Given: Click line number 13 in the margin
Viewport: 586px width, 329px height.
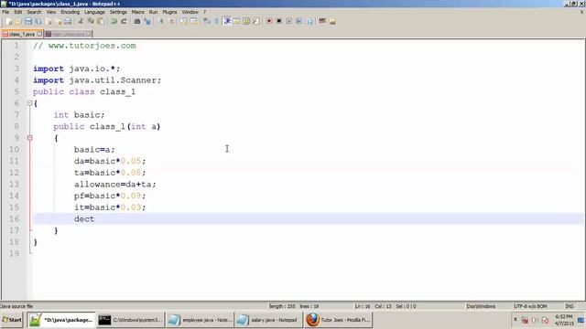Looking at the screenshot, I should tap(14, 185).
